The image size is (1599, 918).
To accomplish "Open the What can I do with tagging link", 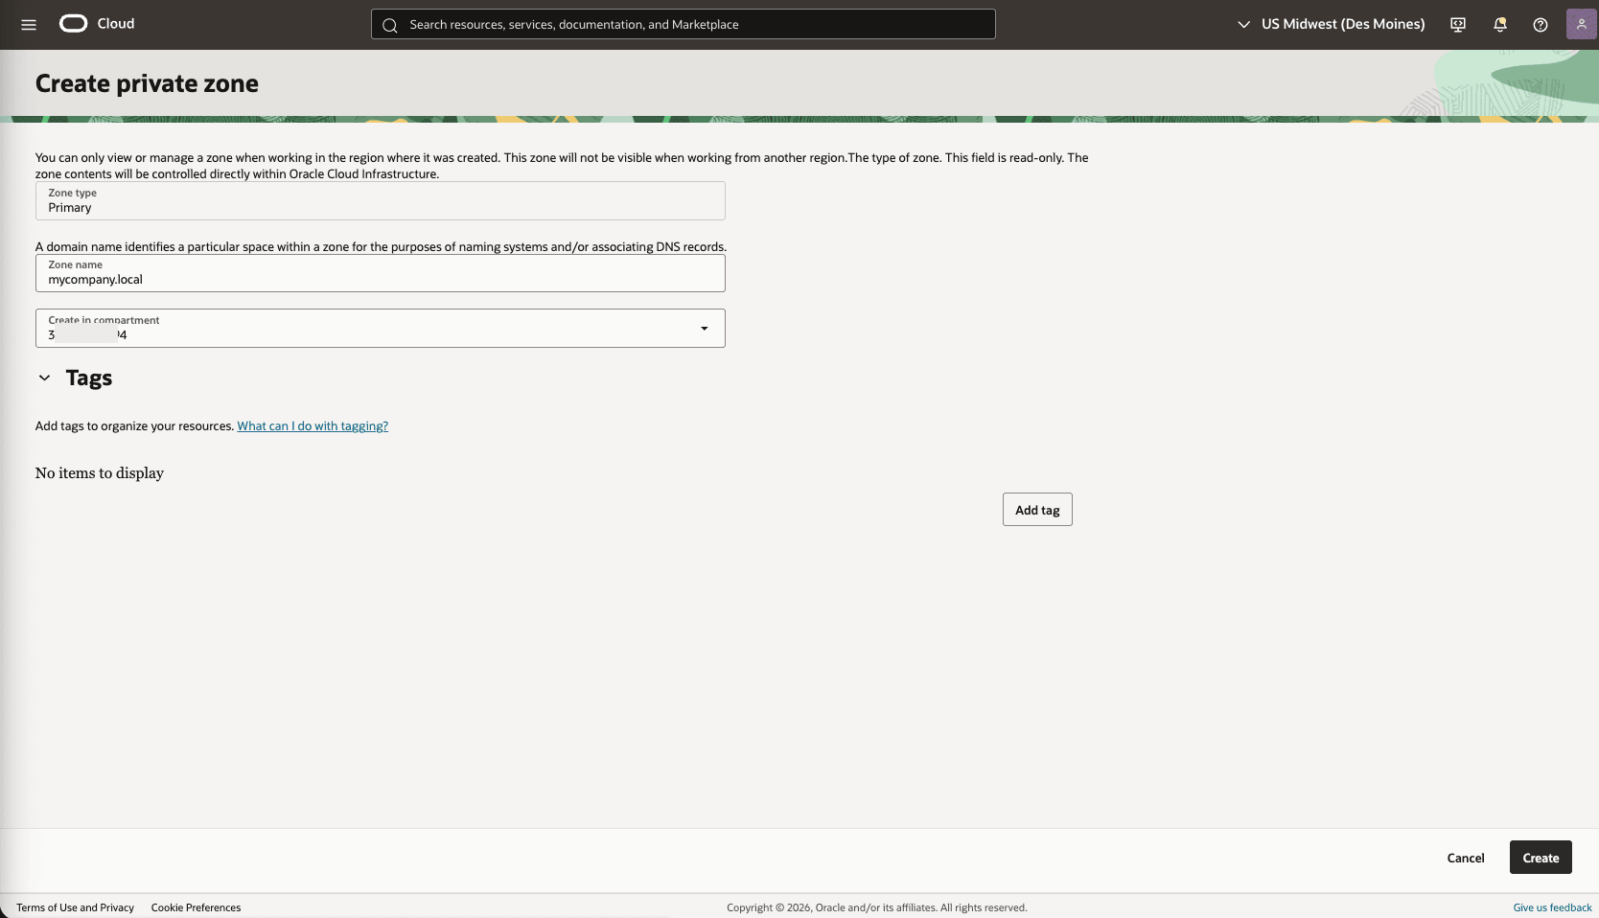I will click(x=313, y=425).
